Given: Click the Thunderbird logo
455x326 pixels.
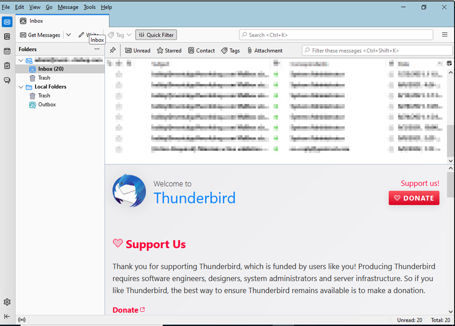Looking at the screenshot, I should 129,191.
